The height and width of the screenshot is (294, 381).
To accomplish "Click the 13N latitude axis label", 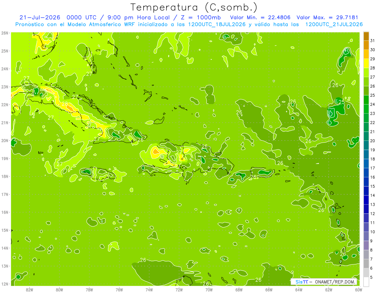I will (x=4, y=266).
